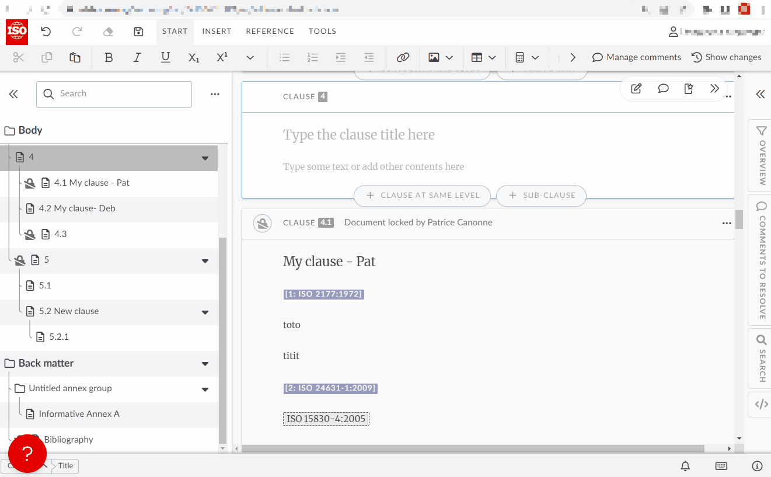Collapse the clause 4 tree branch
This screenshot has height=477, width=771.
pyautogui.click(x=204, y=158)
